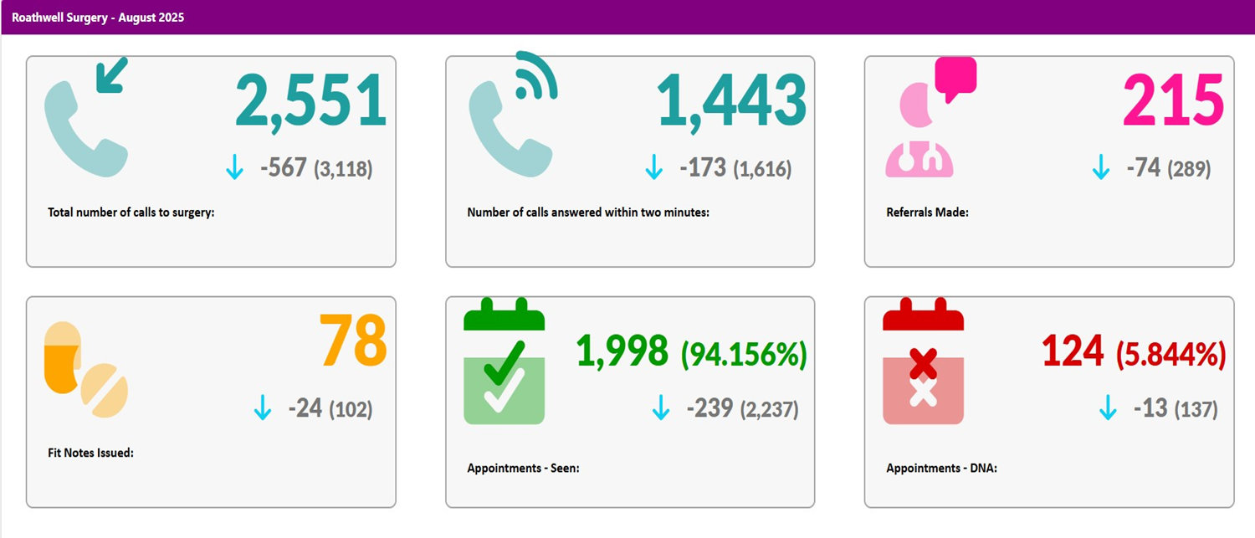1255x538 pixels.
Task: Click the down arrow beside -567
Action: 234,168
